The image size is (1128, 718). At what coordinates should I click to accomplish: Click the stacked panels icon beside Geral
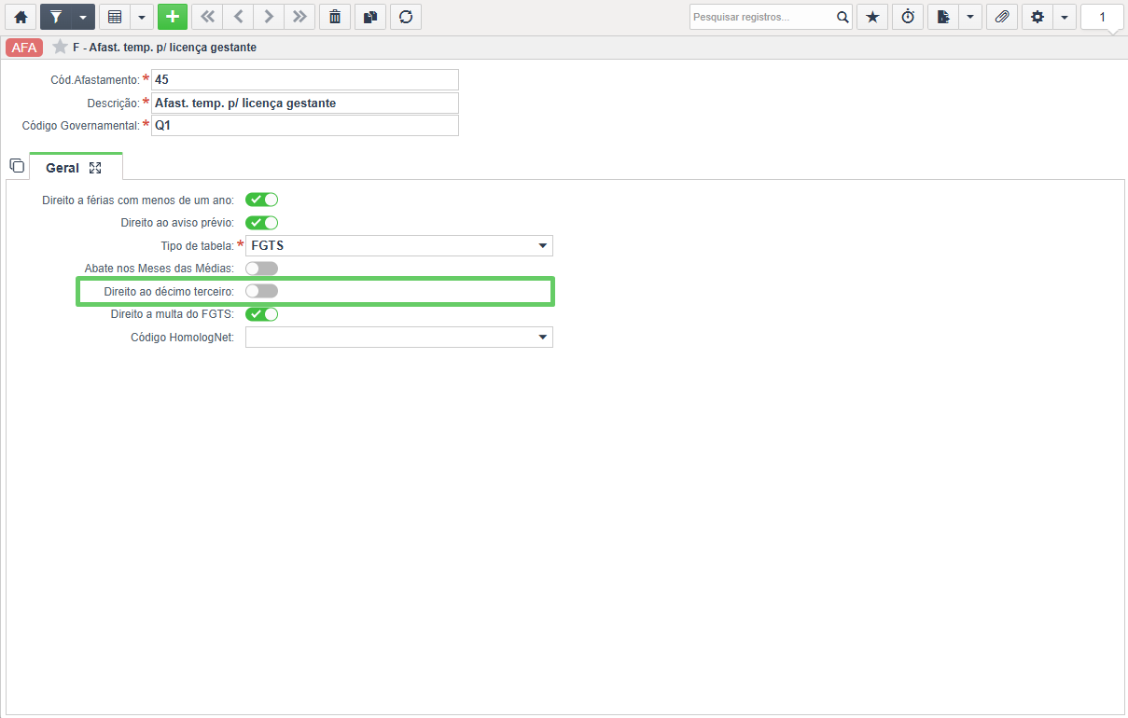click(x=17, y=166)
